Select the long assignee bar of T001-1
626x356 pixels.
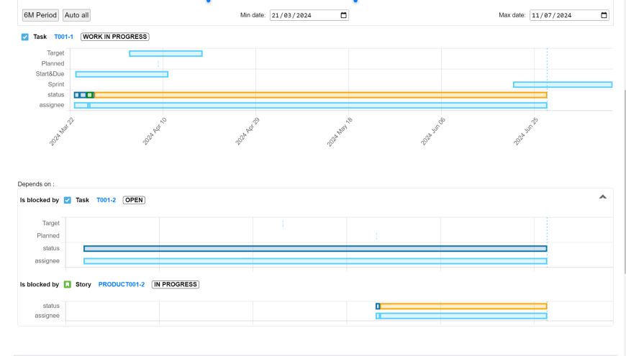pyautogui.click(x=318, y=106)
